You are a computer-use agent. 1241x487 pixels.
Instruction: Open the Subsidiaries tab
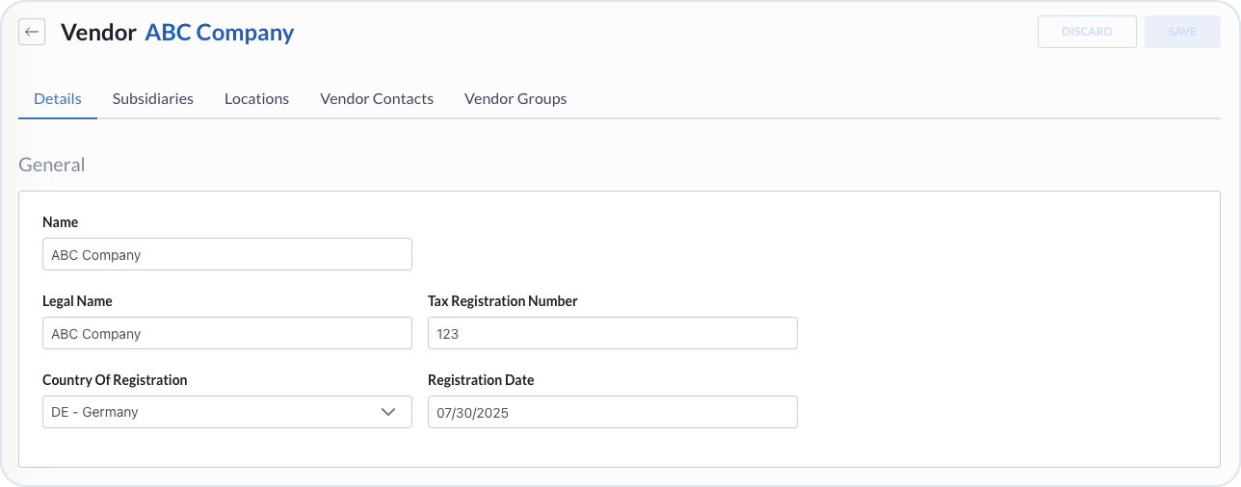click(x=152, y=98)
